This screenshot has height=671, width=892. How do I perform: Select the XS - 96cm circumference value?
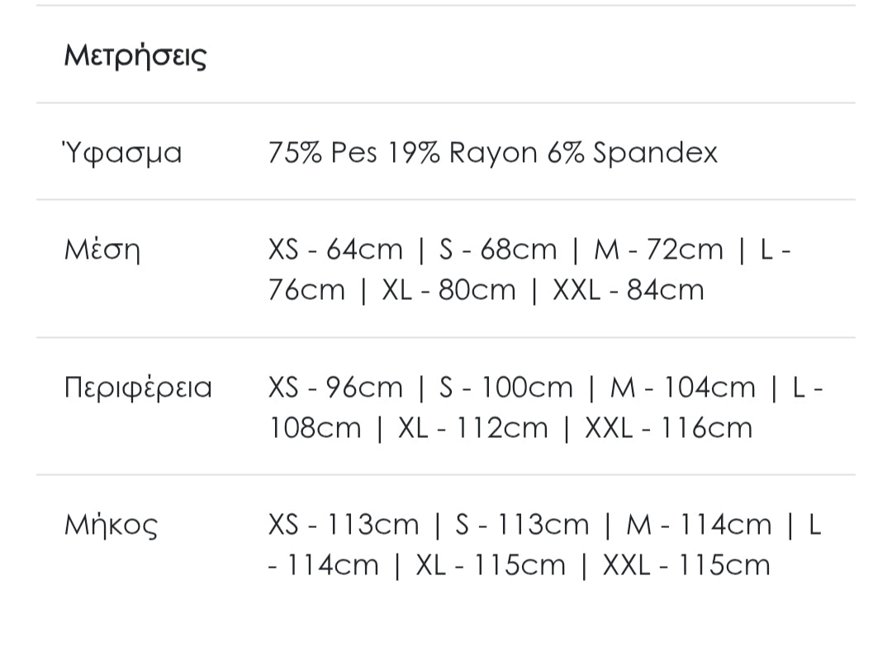(335, 388)
